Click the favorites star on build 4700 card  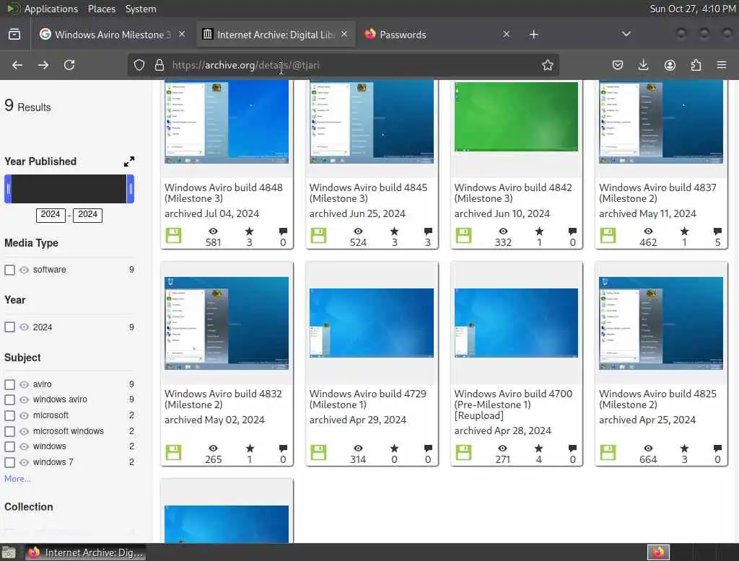[x=538, y=448]
